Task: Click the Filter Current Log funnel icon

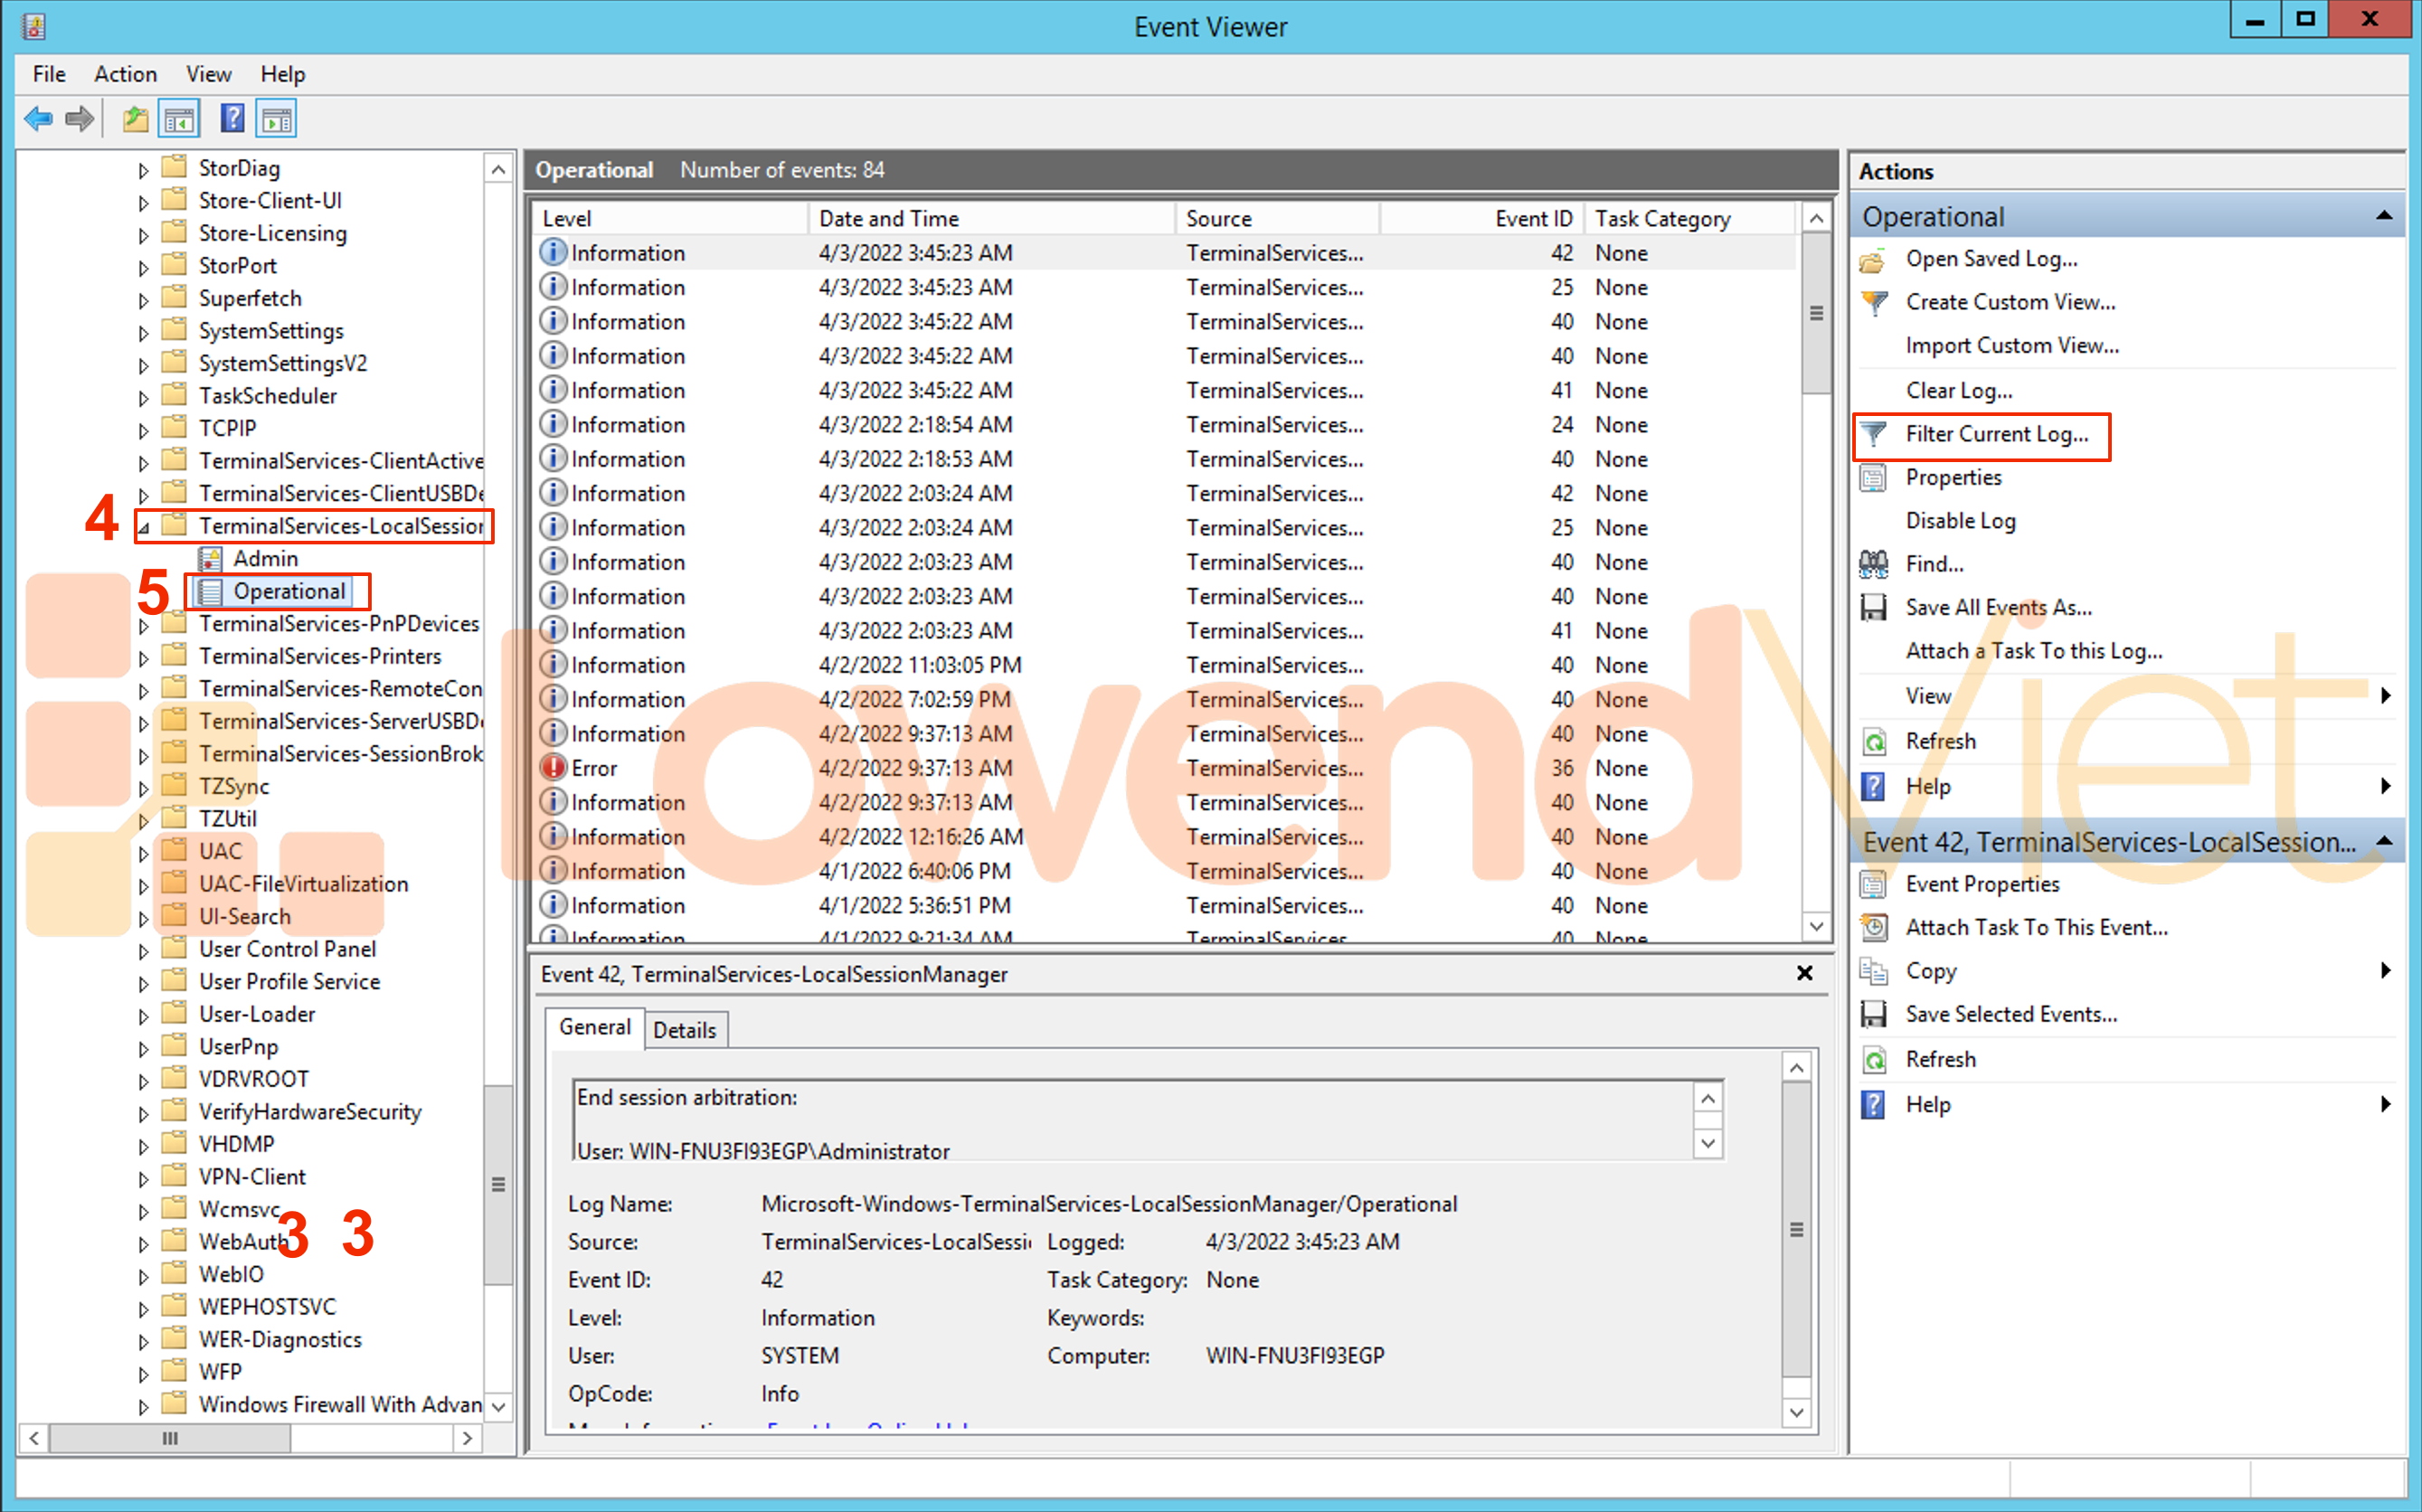Action: (1874, 434)
